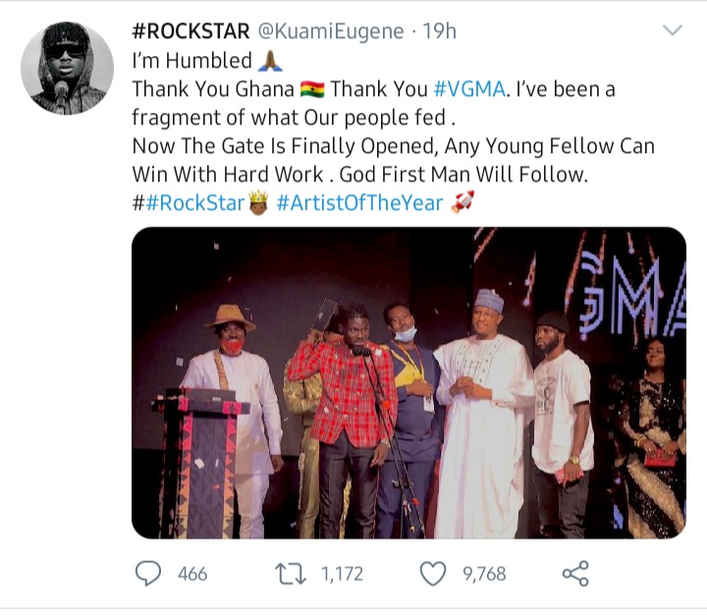Open the #VGMA hashtag

pyautogui.click(x=468, y=88)
